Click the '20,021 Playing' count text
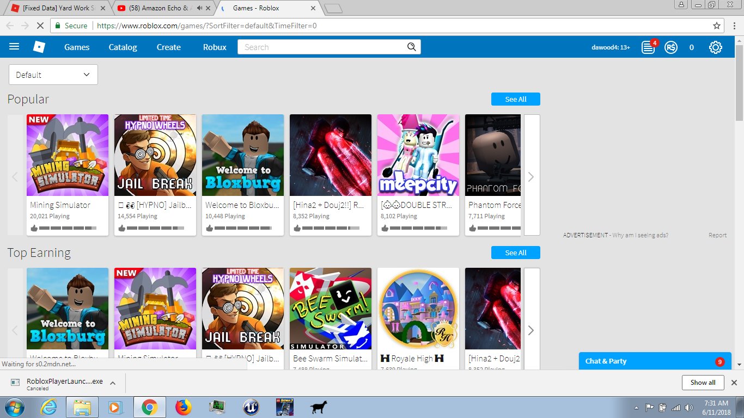Image resolution: width=744 pixels, height=418 pixels. pyautogui.click(x=50, y=216)
